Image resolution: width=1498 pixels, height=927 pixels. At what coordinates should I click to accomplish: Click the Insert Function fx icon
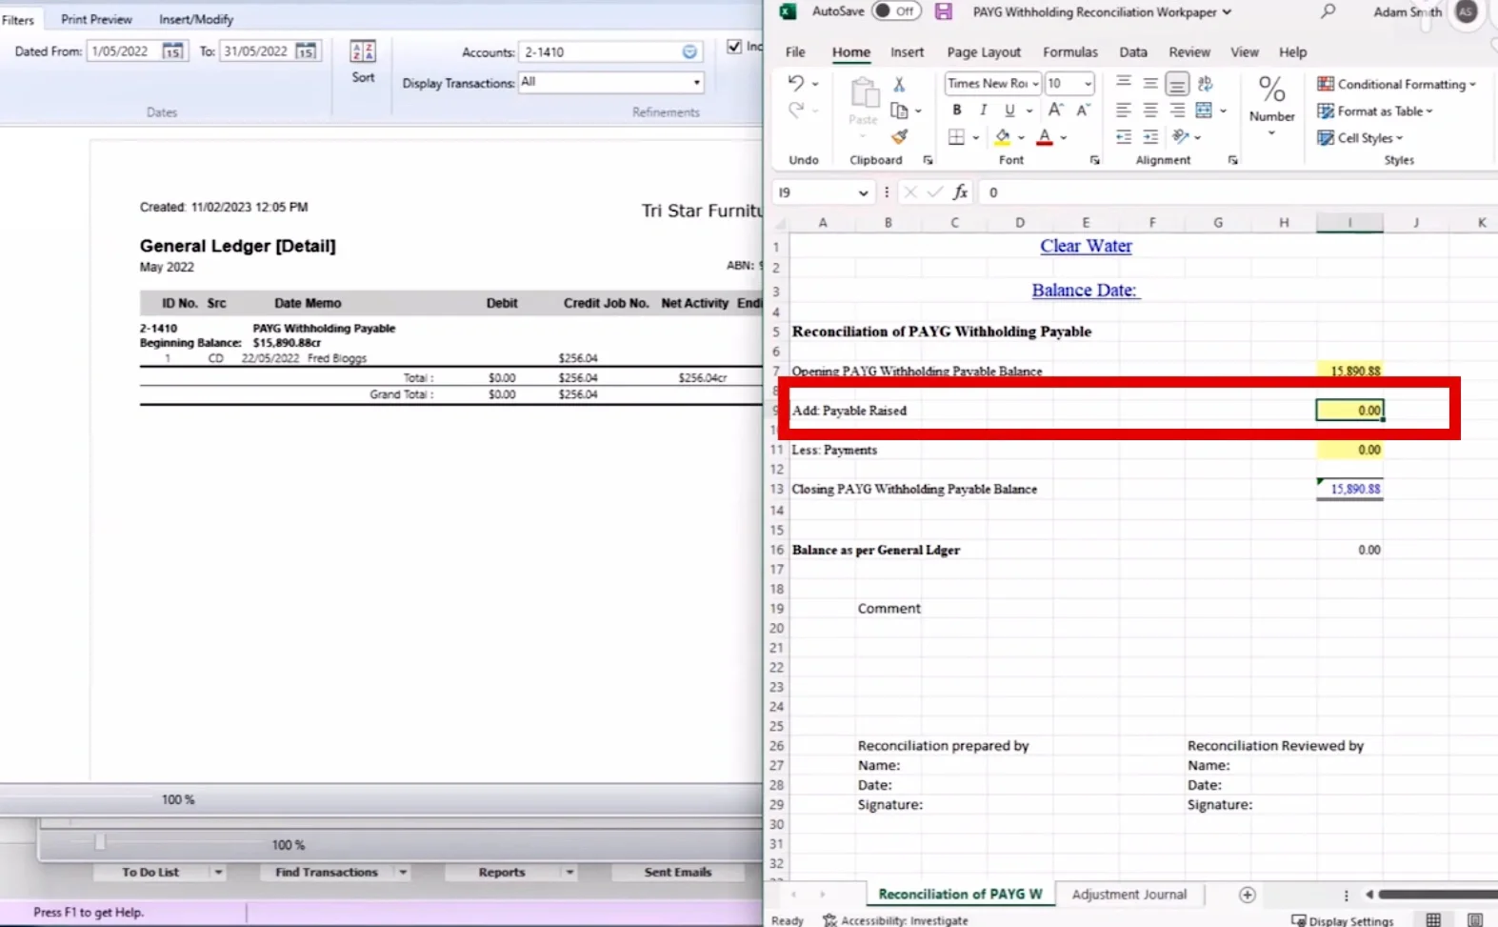960,192
